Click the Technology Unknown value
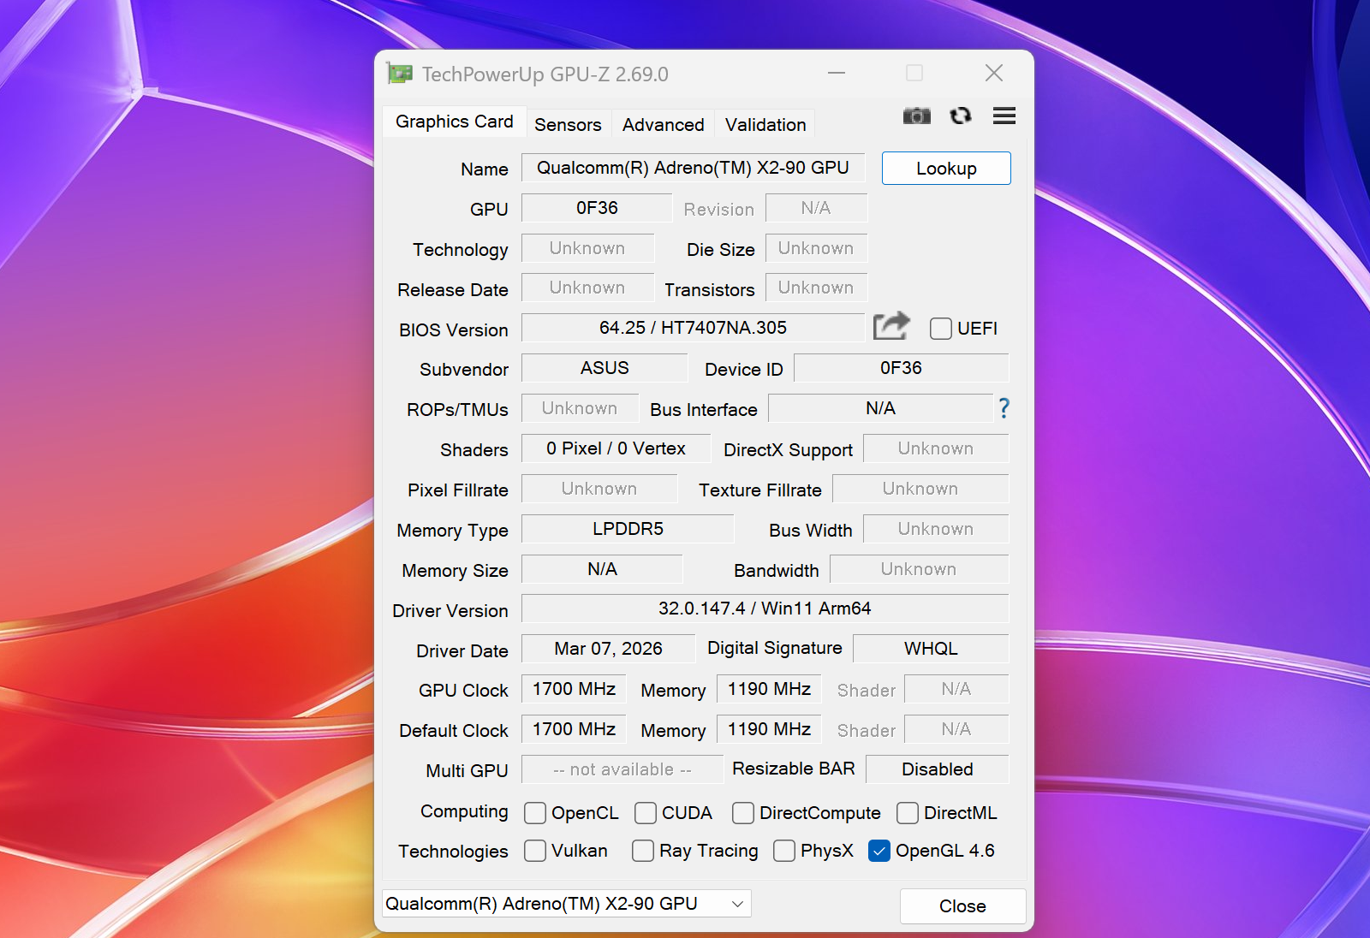1370x938 pixels. [x=587, y=248]
